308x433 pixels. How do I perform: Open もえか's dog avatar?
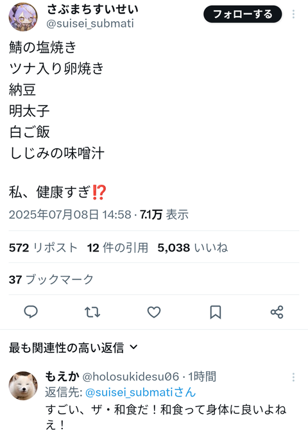click(x=23, y=386)
